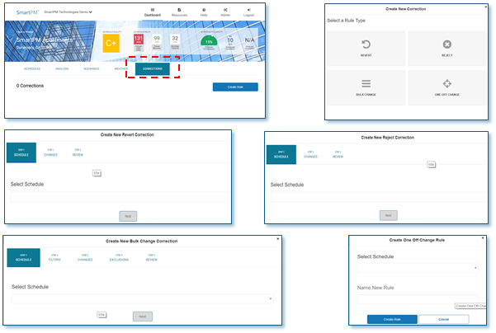This screenshot has width=496, height=333.
Task: Expand the SmartPM Technologies Demo company dropdown
Action: point(68,12)
